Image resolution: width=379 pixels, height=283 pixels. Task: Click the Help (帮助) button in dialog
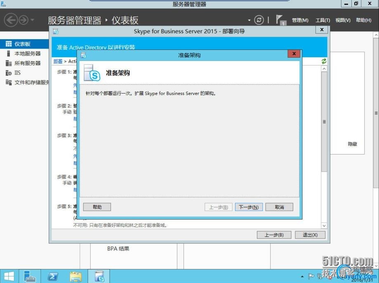tap(97, 207)
